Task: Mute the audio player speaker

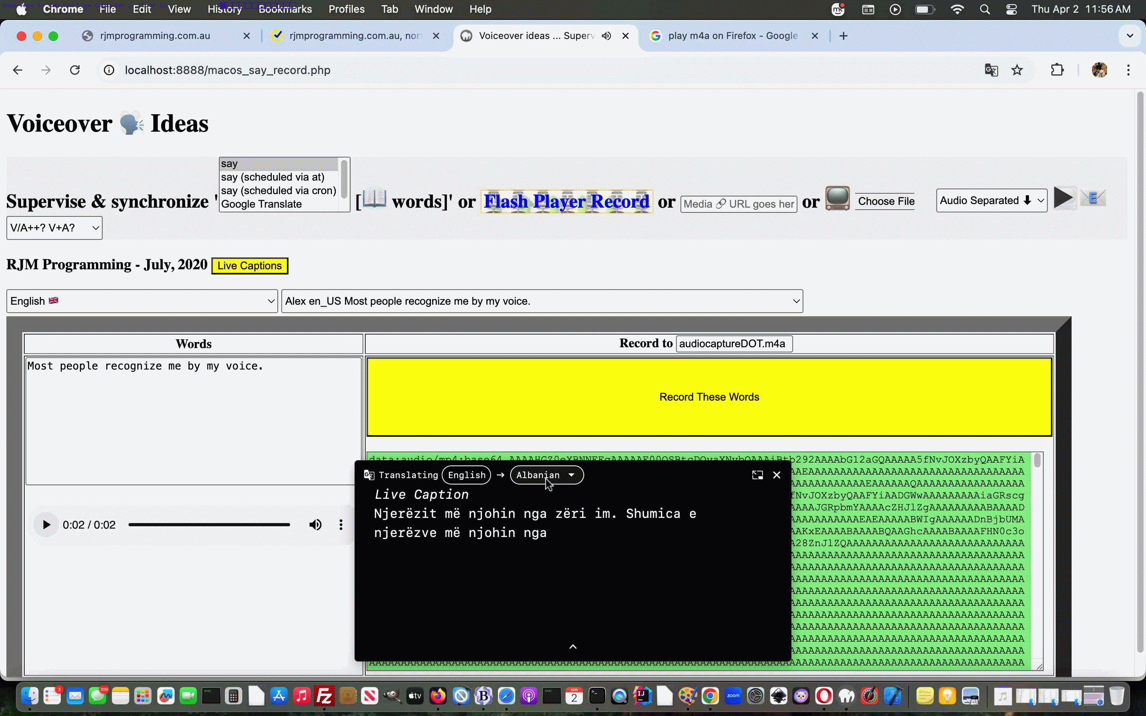Action: tap(316, 524)
